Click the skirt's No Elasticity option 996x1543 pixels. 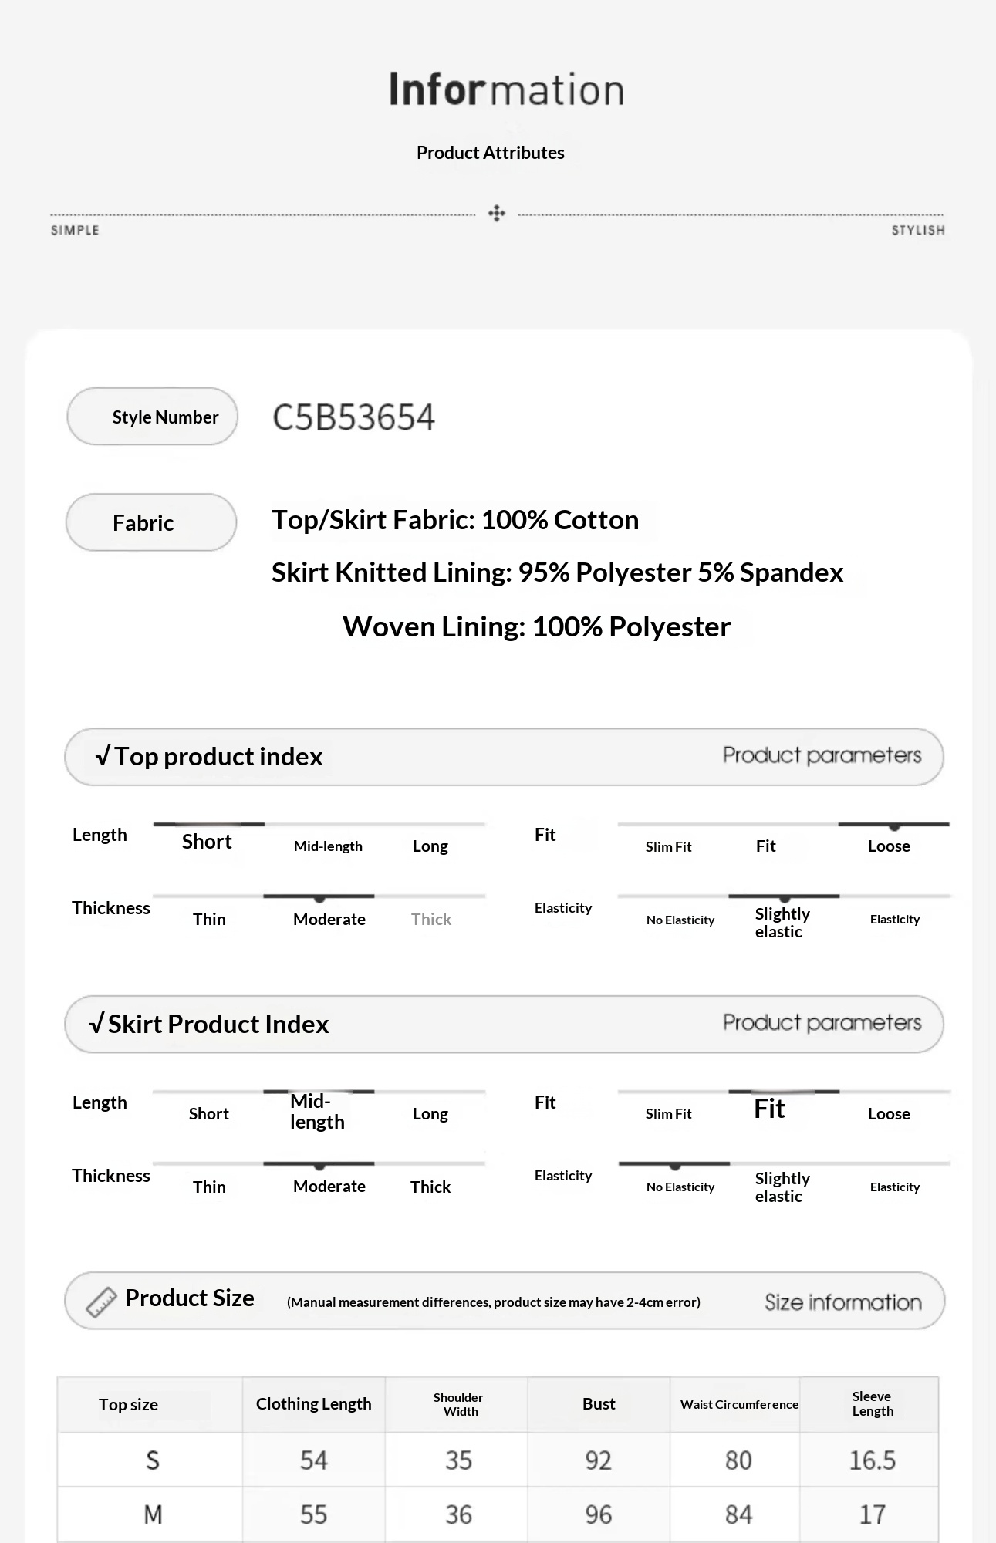pyautogui.click(x=680, y=1187)
